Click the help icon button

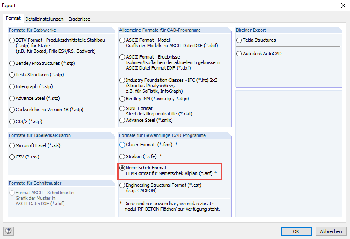pos(8,231)
